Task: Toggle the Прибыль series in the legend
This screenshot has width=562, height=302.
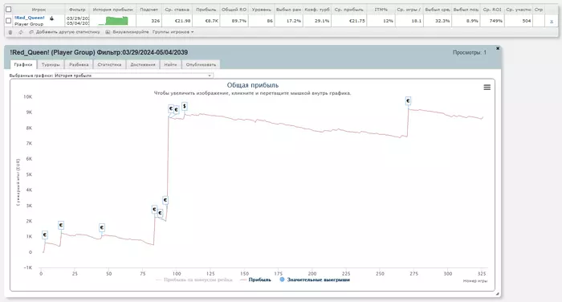Action: click(256, 280)
